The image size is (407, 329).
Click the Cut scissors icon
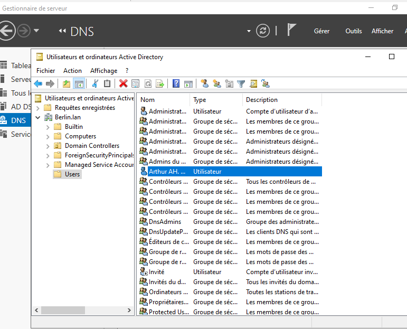95,83
